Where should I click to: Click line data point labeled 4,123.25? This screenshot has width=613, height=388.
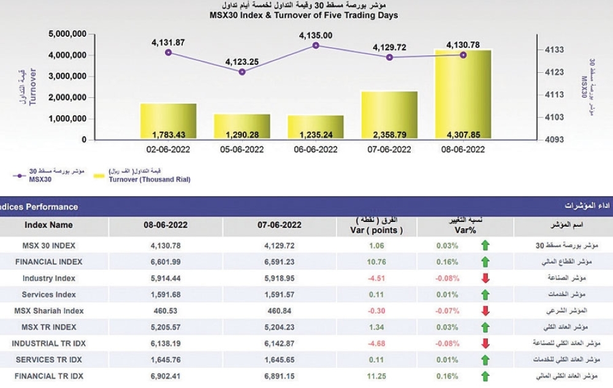pos(242,72)
